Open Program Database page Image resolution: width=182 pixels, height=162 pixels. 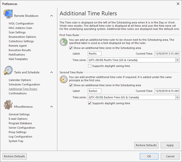(x=20, y=123)
